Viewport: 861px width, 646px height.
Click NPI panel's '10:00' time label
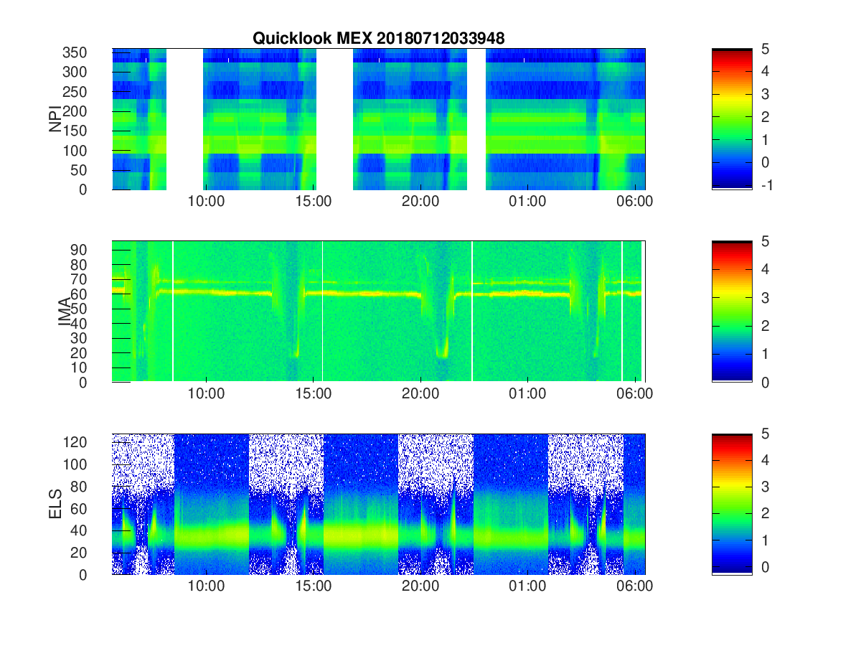[x=207, y=202]
